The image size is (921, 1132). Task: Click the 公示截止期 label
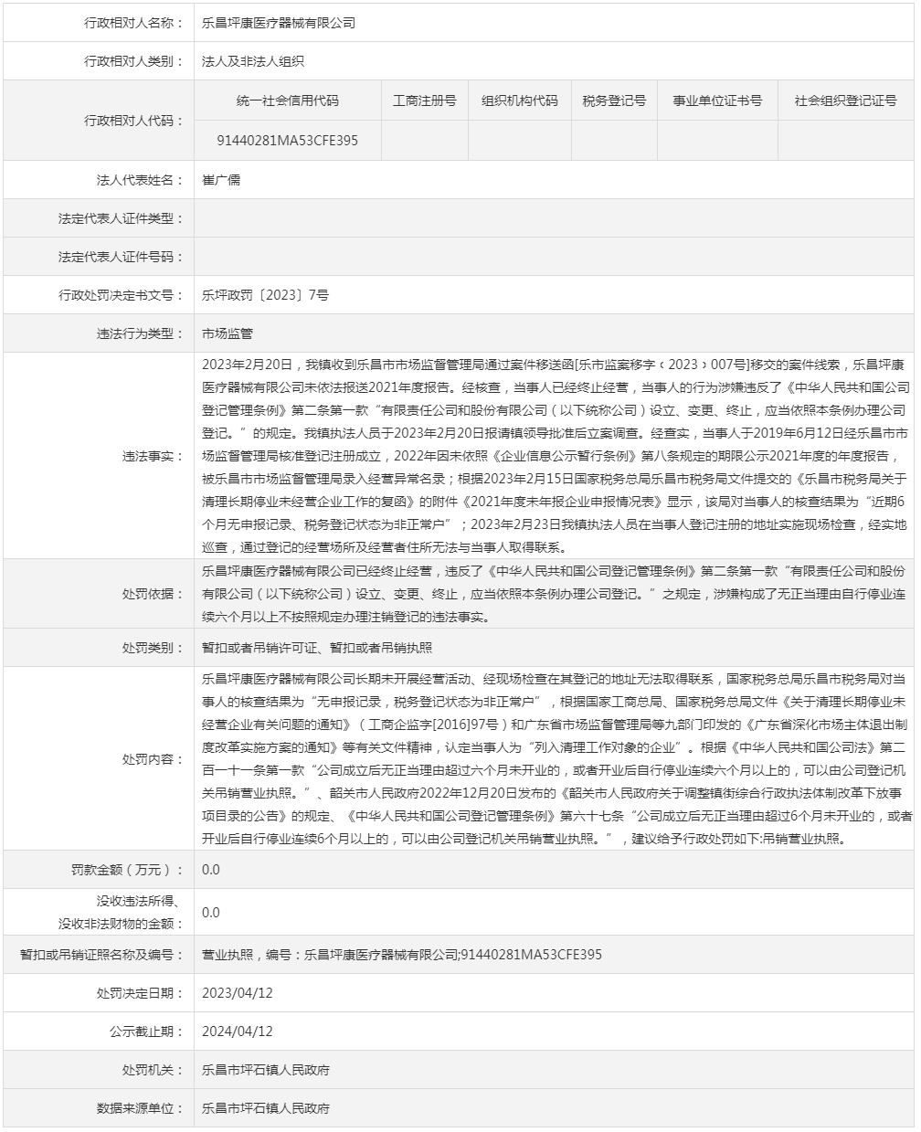pos(146,1031)
